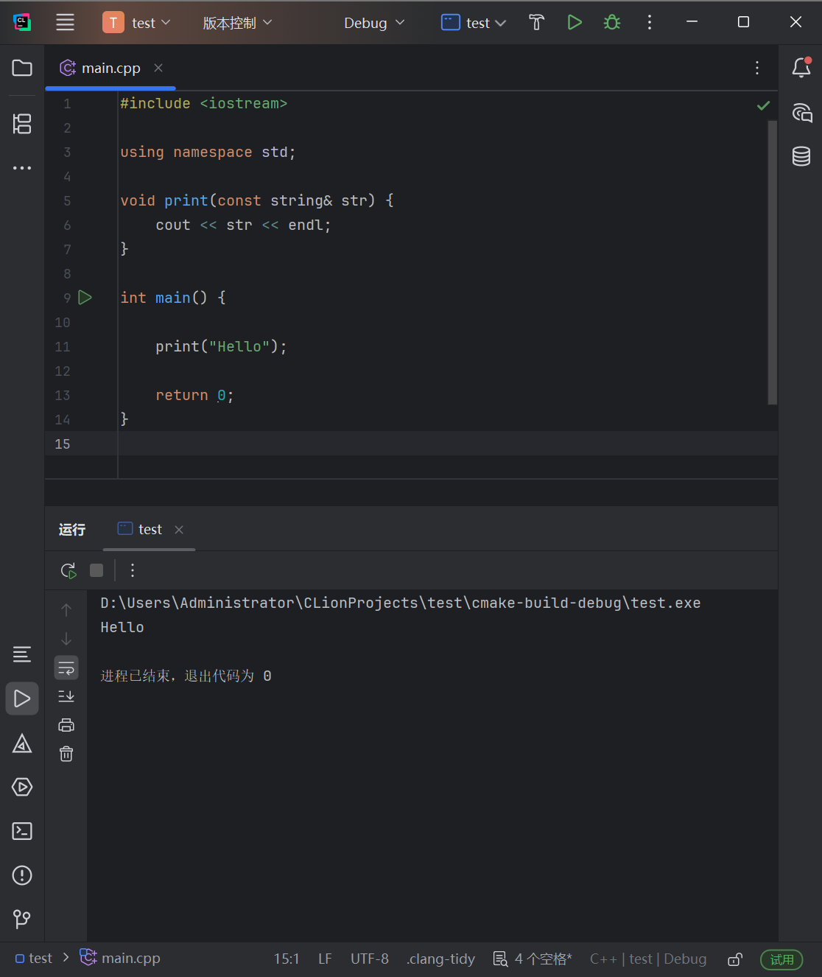The width and height of the screenshot is (822, 977).
Task: Click the test breadcrumb in status bar
Action: pyautogui.click(x=34, y=958)
